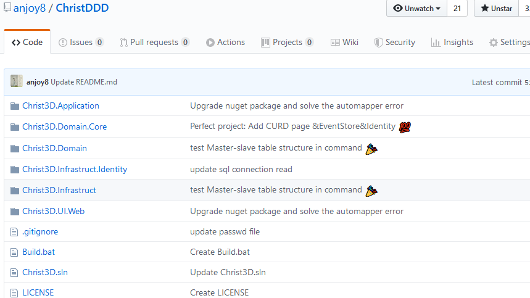The image size is (530, 298).
Task: Unstar the ChristDDD repository
Action: coord(496,8)
